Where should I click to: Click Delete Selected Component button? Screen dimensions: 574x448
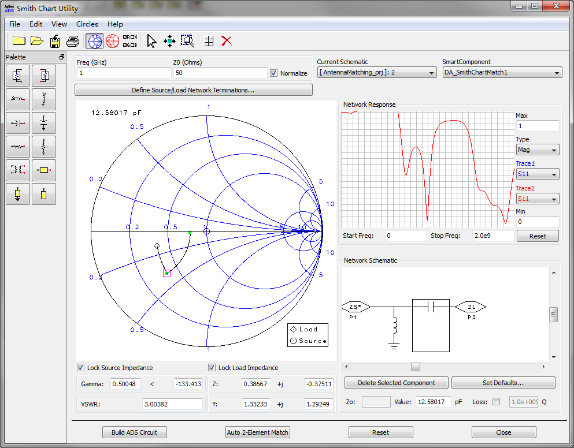397,383
